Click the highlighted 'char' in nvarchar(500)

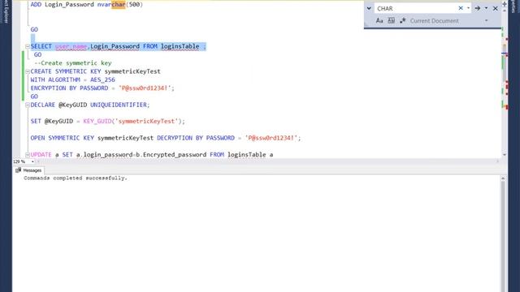pos(119,5)
